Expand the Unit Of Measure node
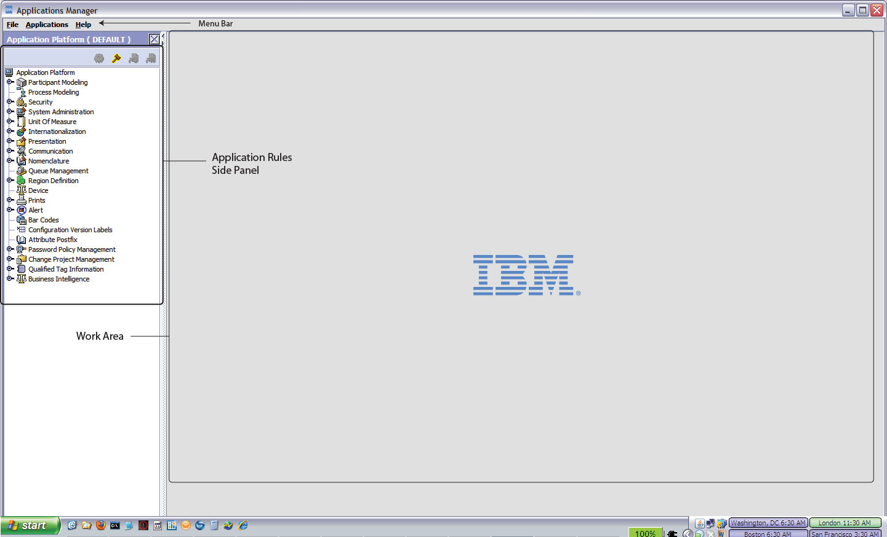 pyautogui.click(x=10, y=121)
